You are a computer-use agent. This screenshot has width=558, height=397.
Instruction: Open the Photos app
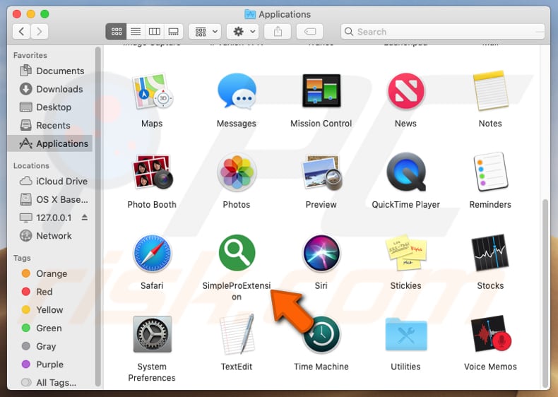coord(237,172)
